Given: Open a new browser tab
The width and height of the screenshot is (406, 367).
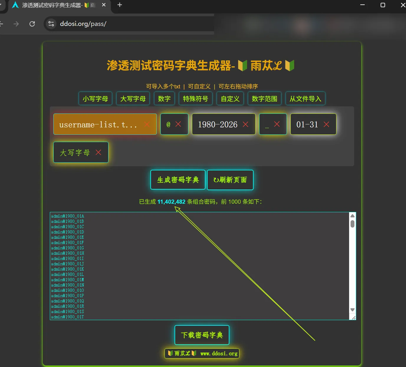Looking at the screenshot, I should coord(120,5).
